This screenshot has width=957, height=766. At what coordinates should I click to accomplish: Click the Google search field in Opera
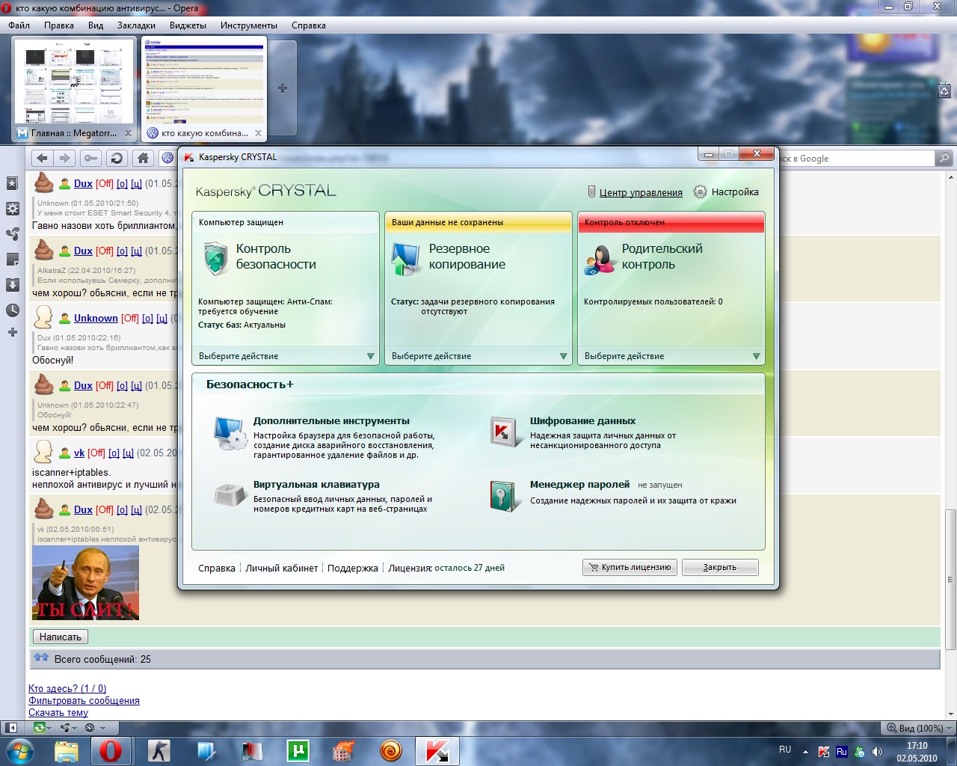pos(858,158)
